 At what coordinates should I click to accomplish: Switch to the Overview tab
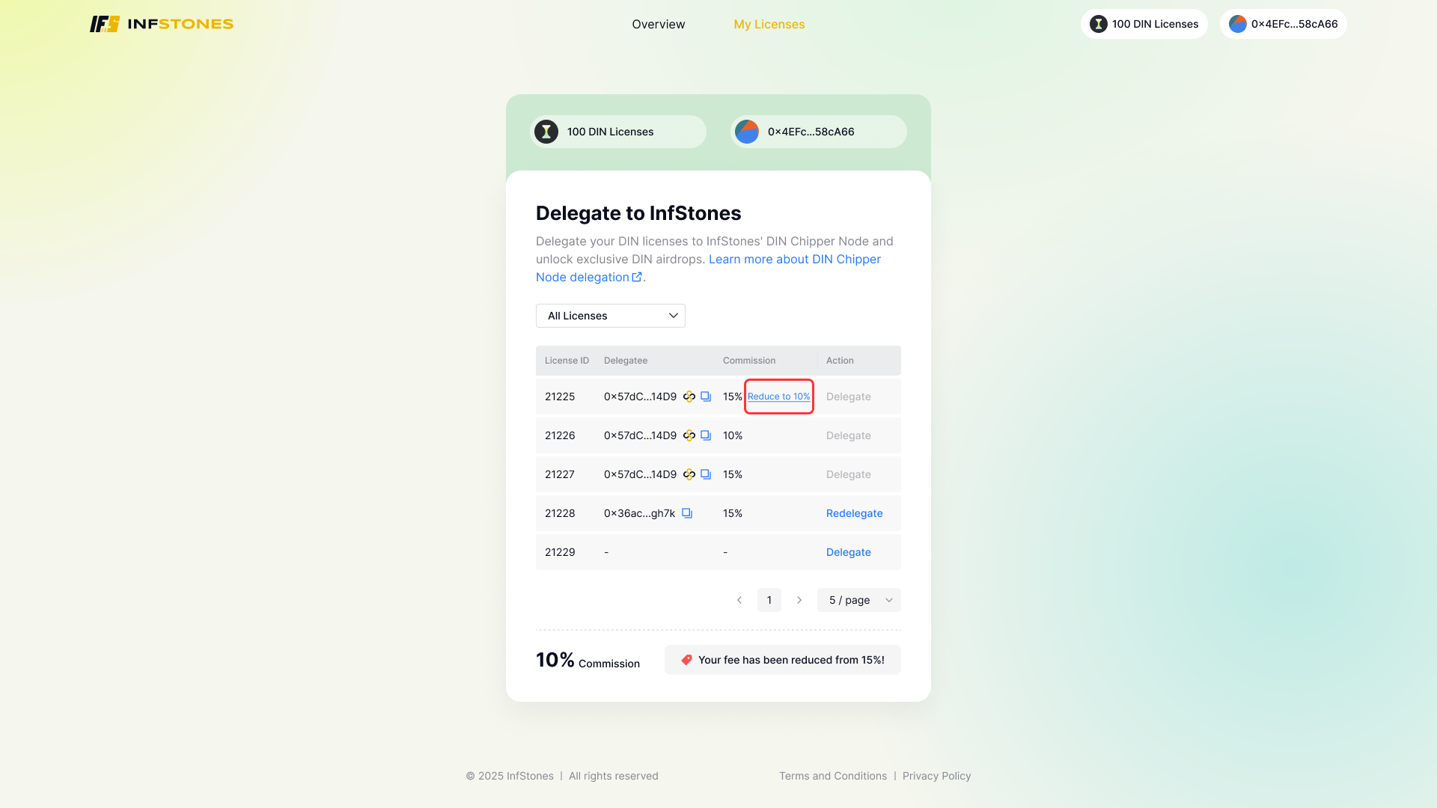pyautogui.click(x=658, y=24)
